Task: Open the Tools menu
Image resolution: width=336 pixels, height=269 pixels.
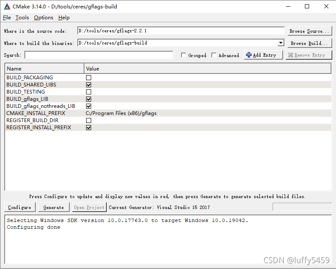Action: click(x=22, y=18)
